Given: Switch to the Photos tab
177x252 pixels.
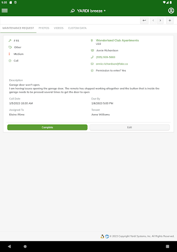Looking at the screenshot, I should 44,28.
